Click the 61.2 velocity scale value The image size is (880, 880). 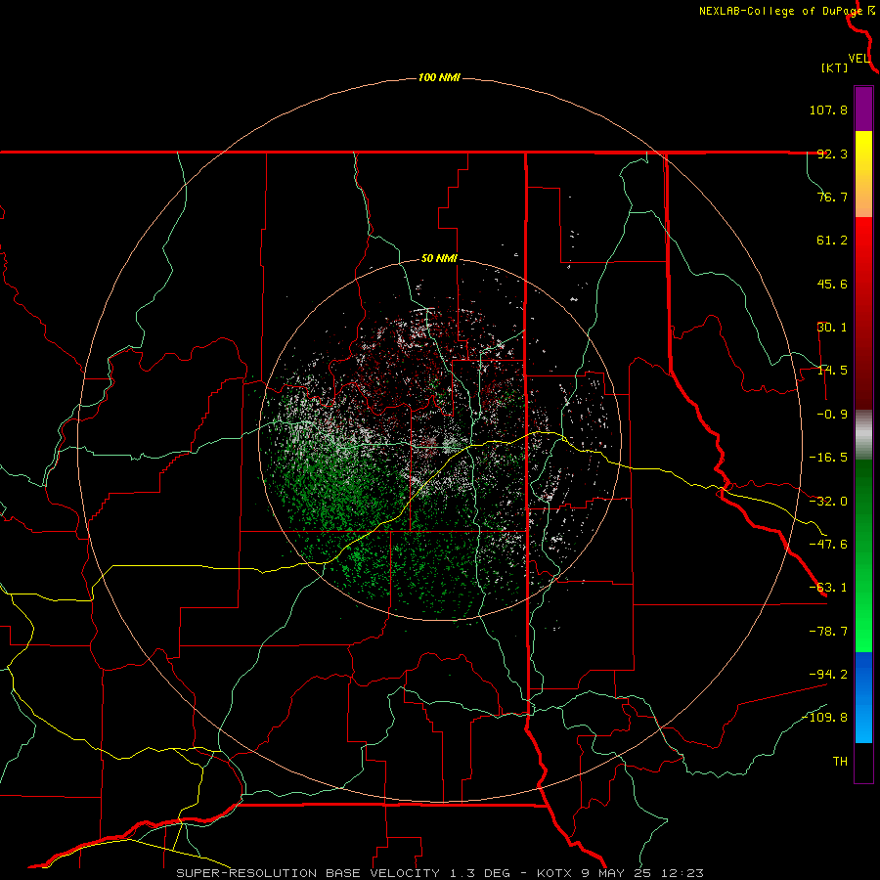[x=832, y=241]
